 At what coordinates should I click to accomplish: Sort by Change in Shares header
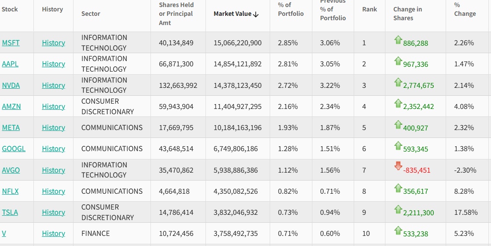pyautogui.click(x=407, y=14)
